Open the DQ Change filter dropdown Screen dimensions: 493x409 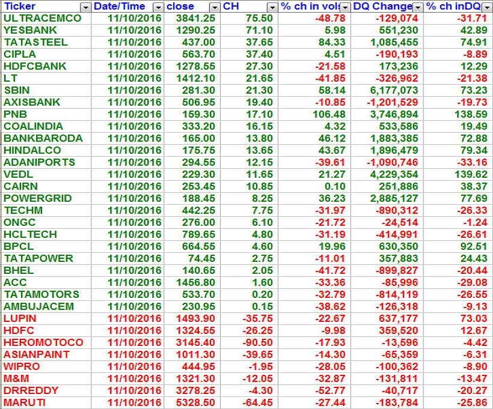click(418, 7)
